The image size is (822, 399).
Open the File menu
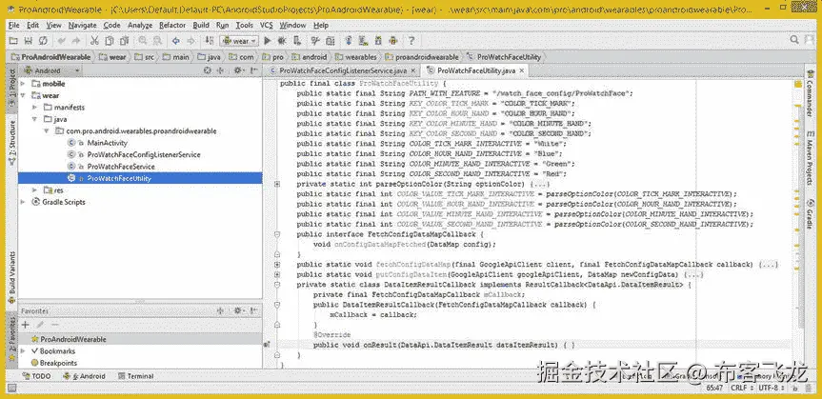(13, 25)
